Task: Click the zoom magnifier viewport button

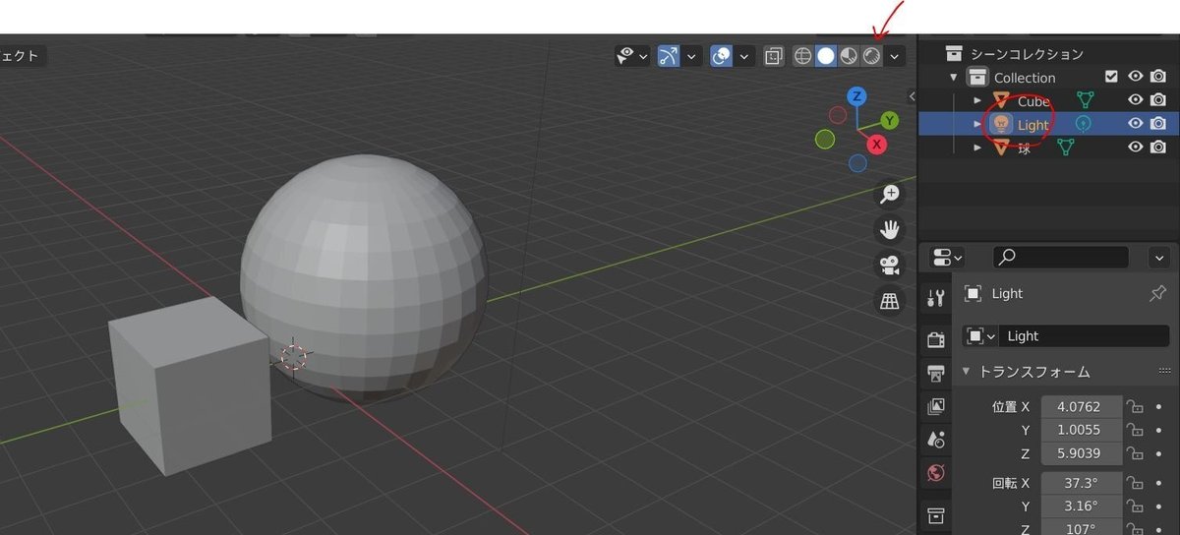Action: pyautogui.click(x=889, y=194)
